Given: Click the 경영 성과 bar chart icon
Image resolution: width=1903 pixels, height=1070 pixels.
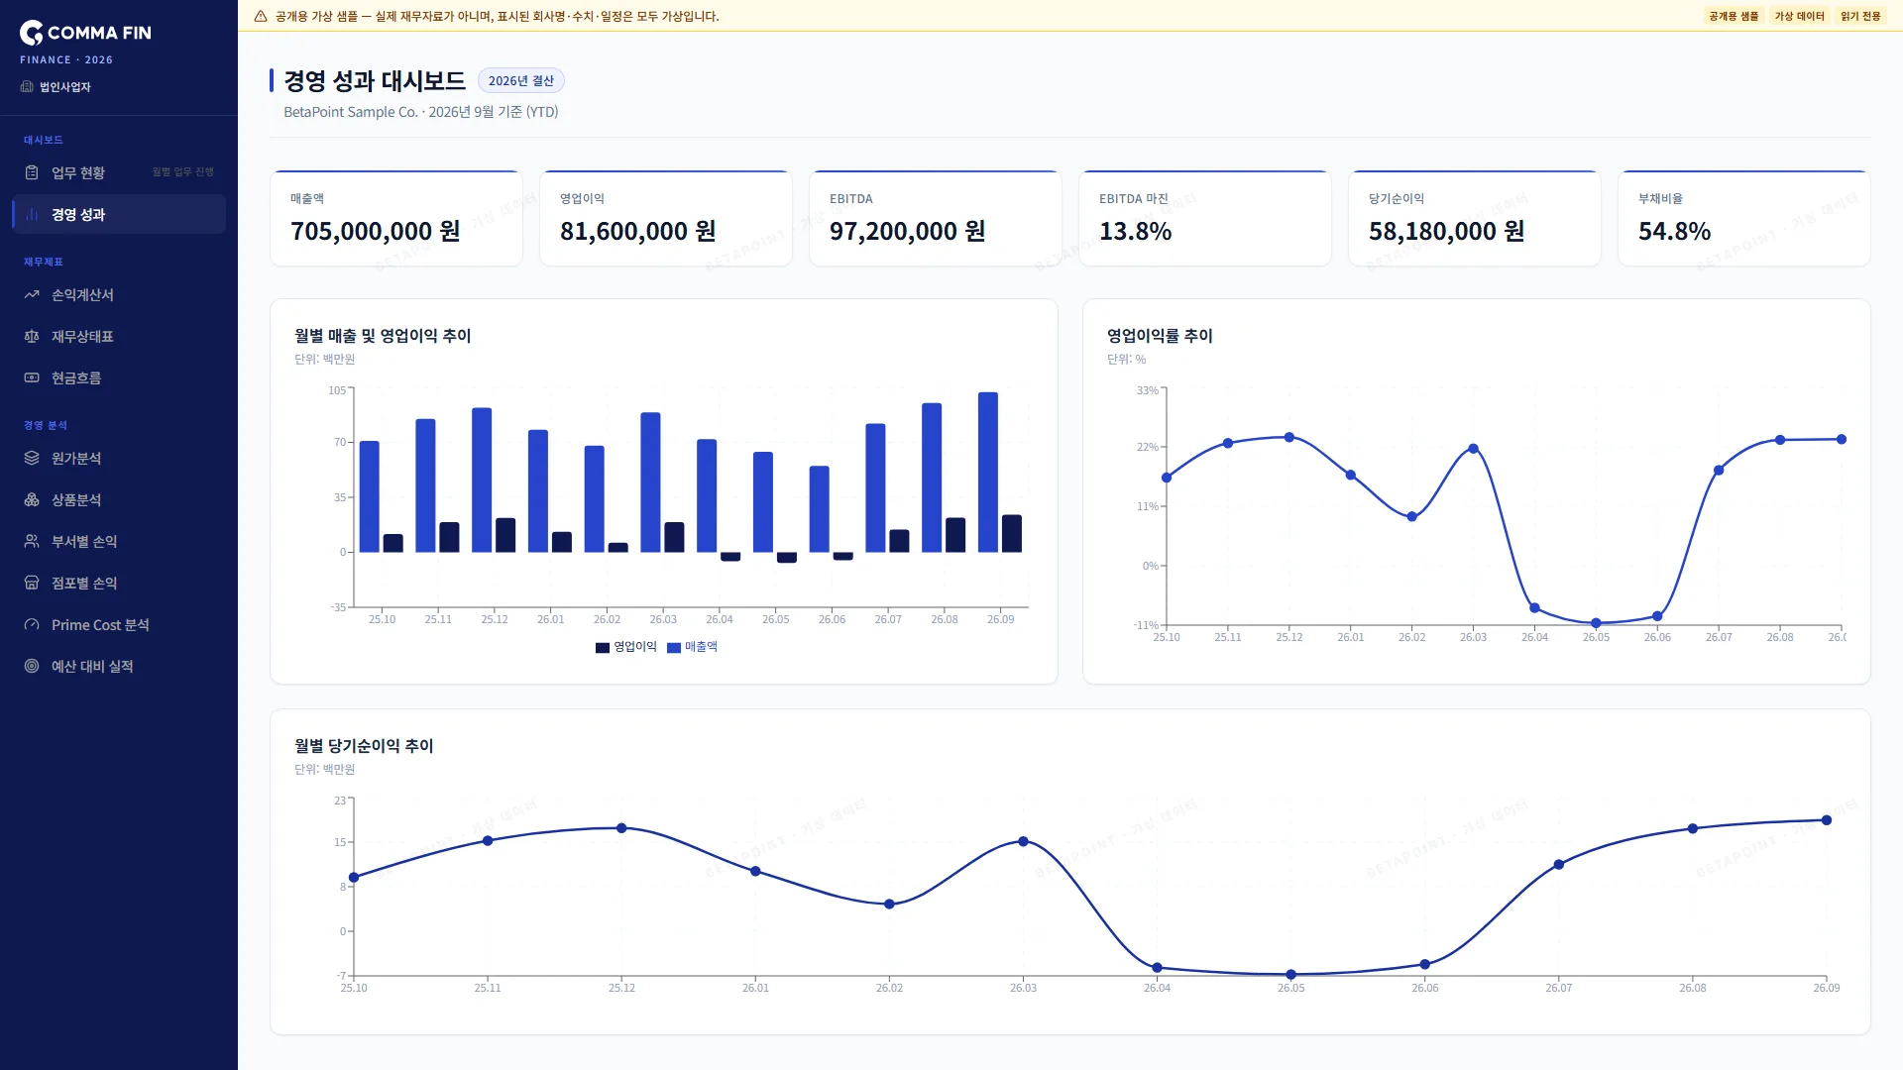Looking at the screenshot, I should coord(32,214).
